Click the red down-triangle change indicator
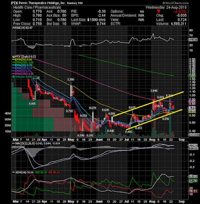This screenshot has height=204, width=200. pos(158,11)
